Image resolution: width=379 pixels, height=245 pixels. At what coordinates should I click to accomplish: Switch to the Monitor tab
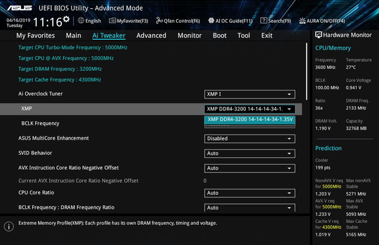189,35
